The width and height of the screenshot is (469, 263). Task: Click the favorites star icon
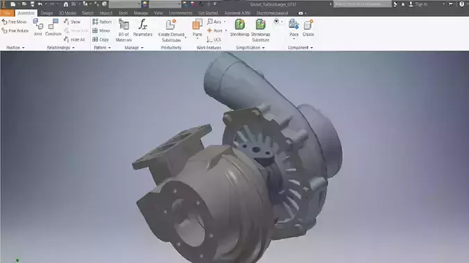pyautogui.click(x=403, y=4)
